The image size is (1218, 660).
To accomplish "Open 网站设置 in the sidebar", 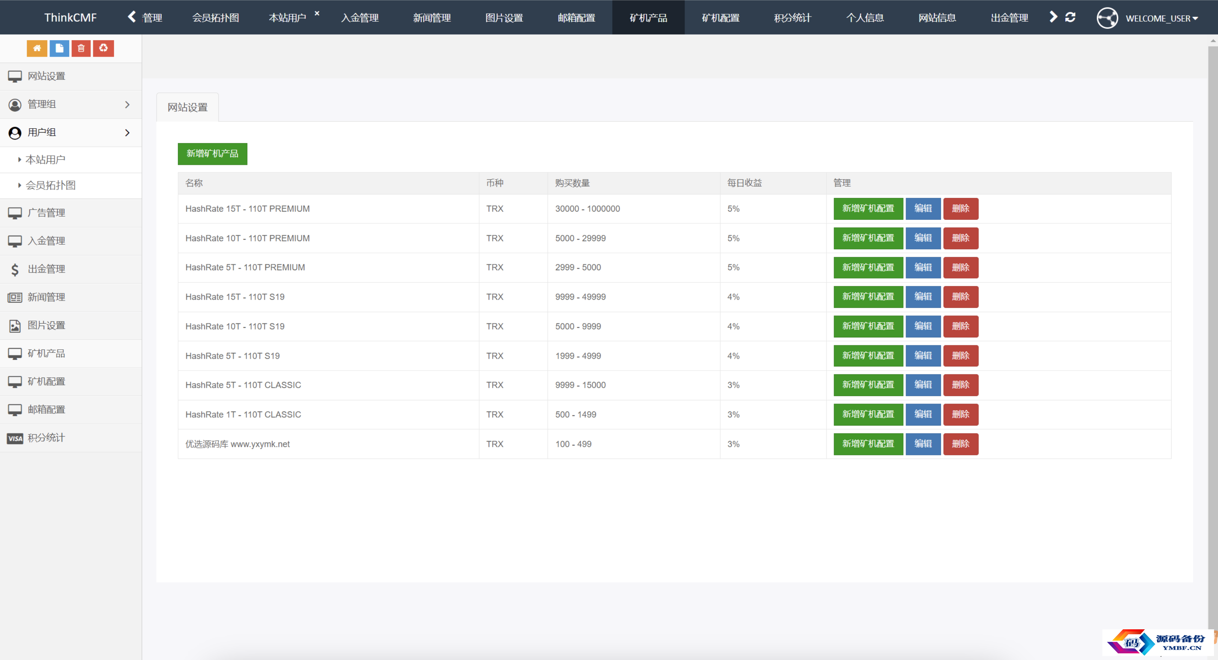I will 71,76.
